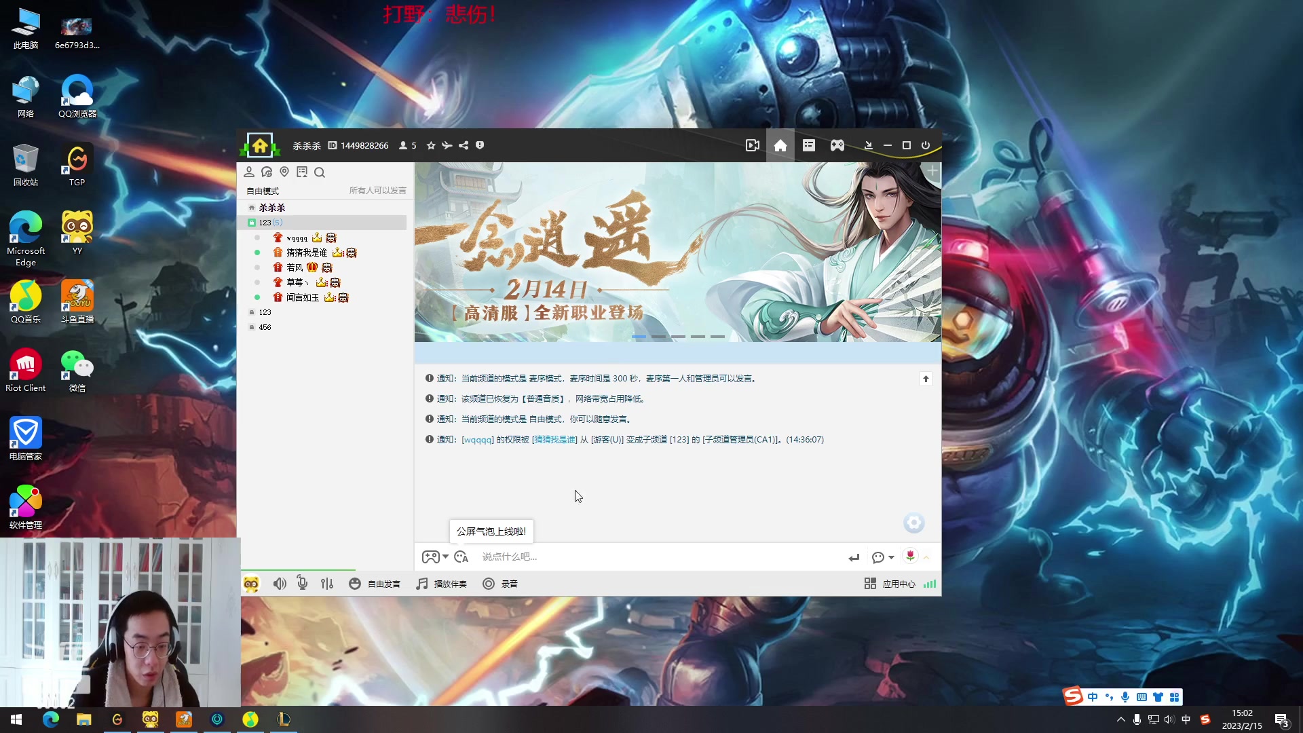Open the 斗鱼直播 desktop shortcut
Screen dimensions: 1303x733
[x=77, y=301]
